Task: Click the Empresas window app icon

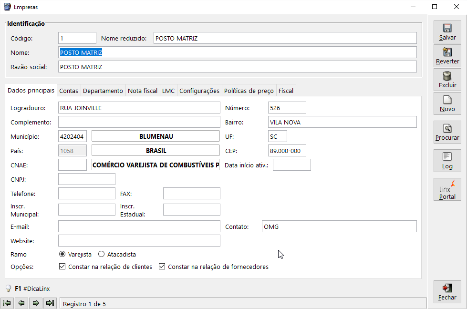Action: tap(8, 7)
